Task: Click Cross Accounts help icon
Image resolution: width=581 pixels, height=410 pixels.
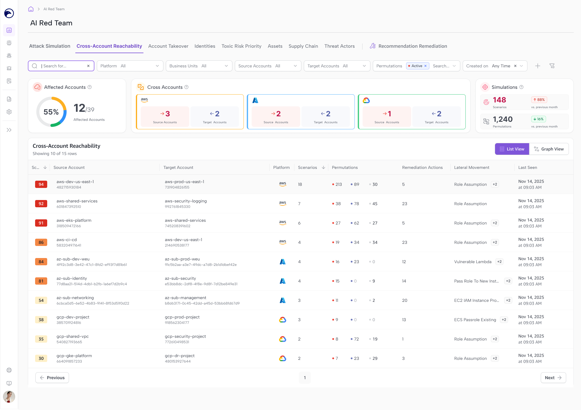Action: [x=186, y=87]
